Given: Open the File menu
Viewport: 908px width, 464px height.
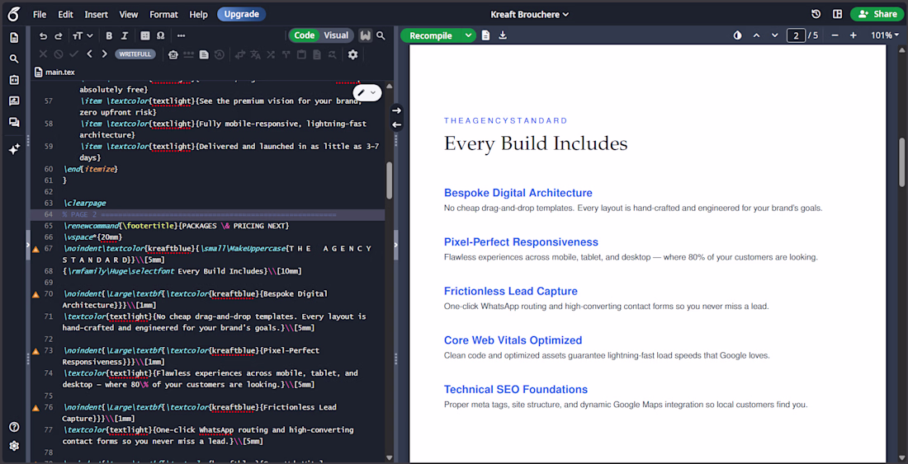Looking at the screenshot, I should (x=40, y=15).
